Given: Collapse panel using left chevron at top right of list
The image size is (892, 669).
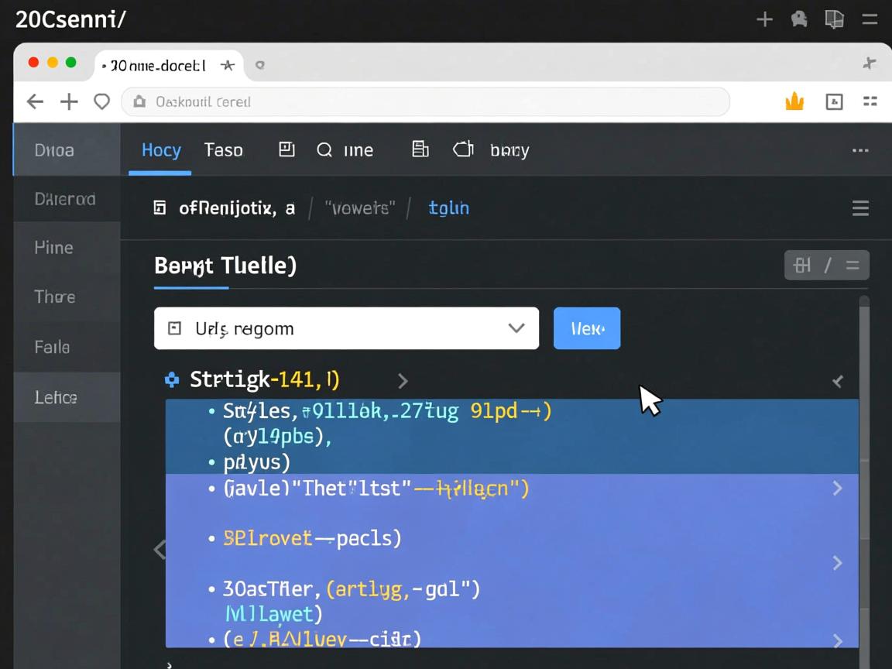Looking at the screenshot, I should point(837,381).
